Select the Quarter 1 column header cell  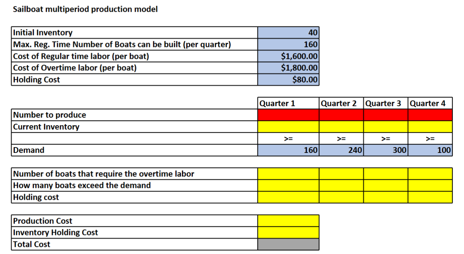tap(288, 103)
